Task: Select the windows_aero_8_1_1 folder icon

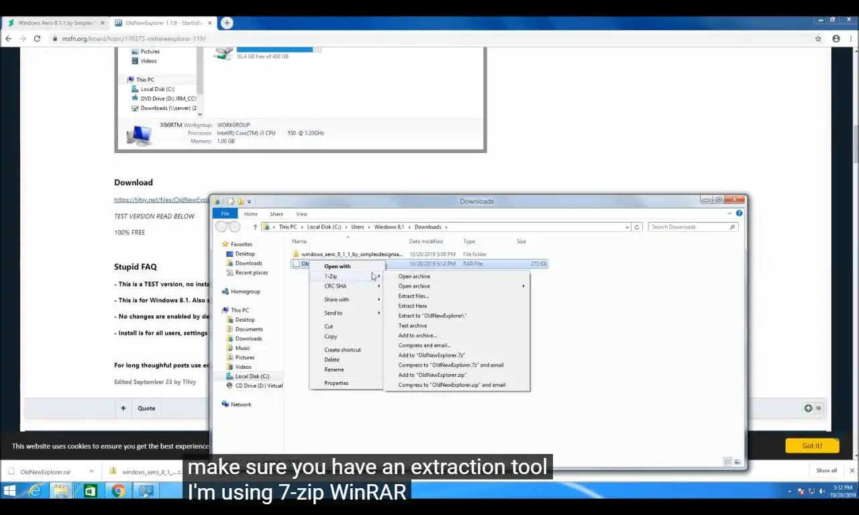Action: (x=296, y=254)
